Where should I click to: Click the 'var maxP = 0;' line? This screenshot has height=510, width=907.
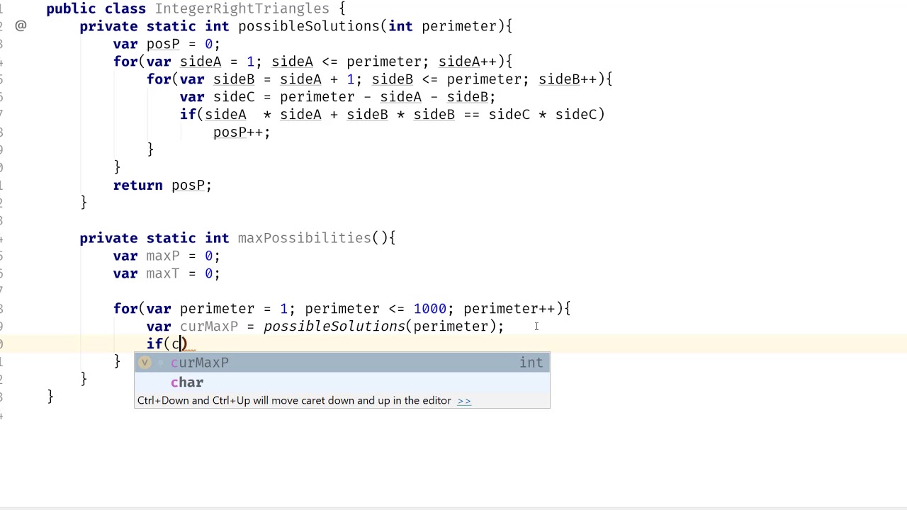(x=167, y=256)
